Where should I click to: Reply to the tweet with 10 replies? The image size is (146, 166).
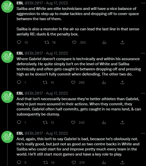click(19, 42)
